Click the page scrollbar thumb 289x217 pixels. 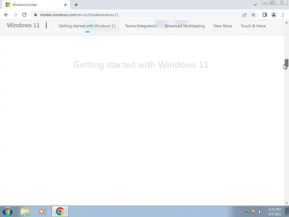point(286,63)
